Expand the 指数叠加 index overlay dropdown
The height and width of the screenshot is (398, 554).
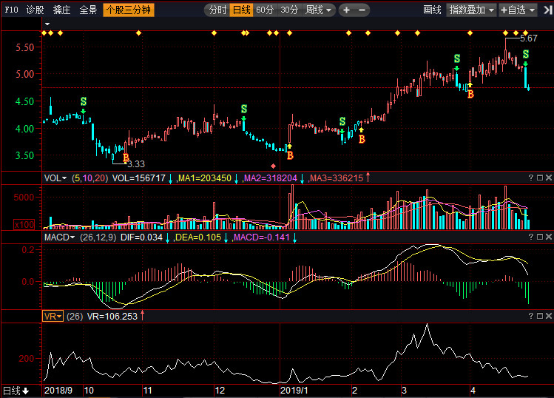point(472,10)
